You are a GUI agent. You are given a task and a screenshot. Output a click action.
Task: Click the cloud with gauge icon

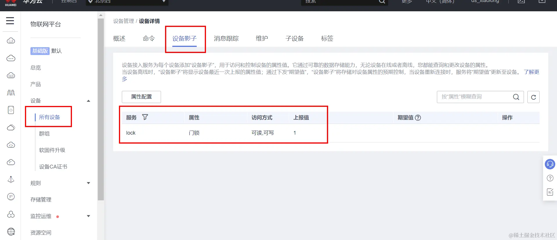[11, 162]
